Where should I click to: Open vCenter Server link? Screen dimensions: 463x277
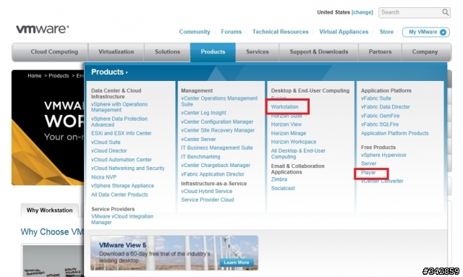pyautogui.click(x=198, y=139)
